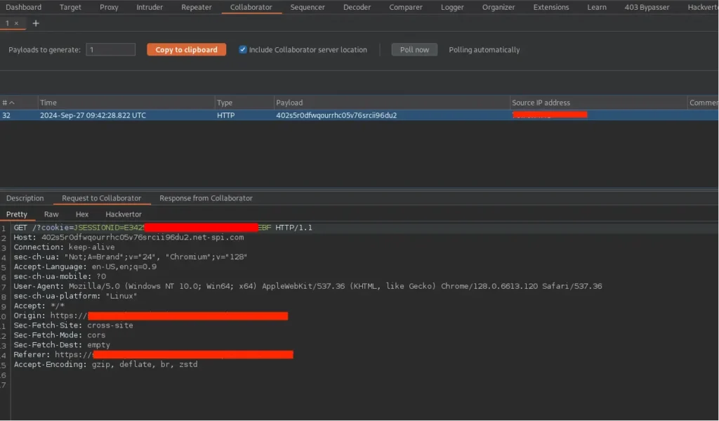Click the Accept-Encoding header line
This screenshot has width=719, height=421.
[x=105, y=365]
